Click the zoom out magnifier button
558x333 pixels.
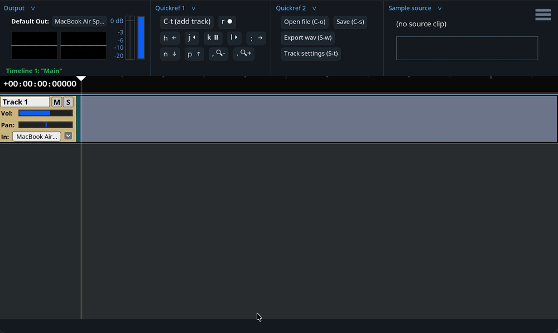point(219,54)
